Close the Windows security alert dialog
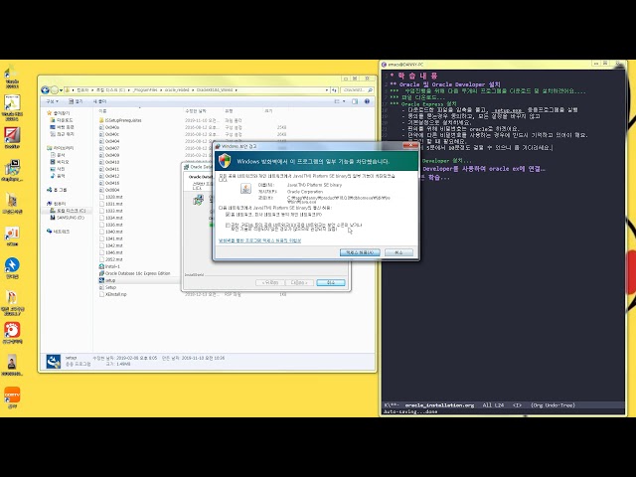636x477 pixels. pos(410,146)
